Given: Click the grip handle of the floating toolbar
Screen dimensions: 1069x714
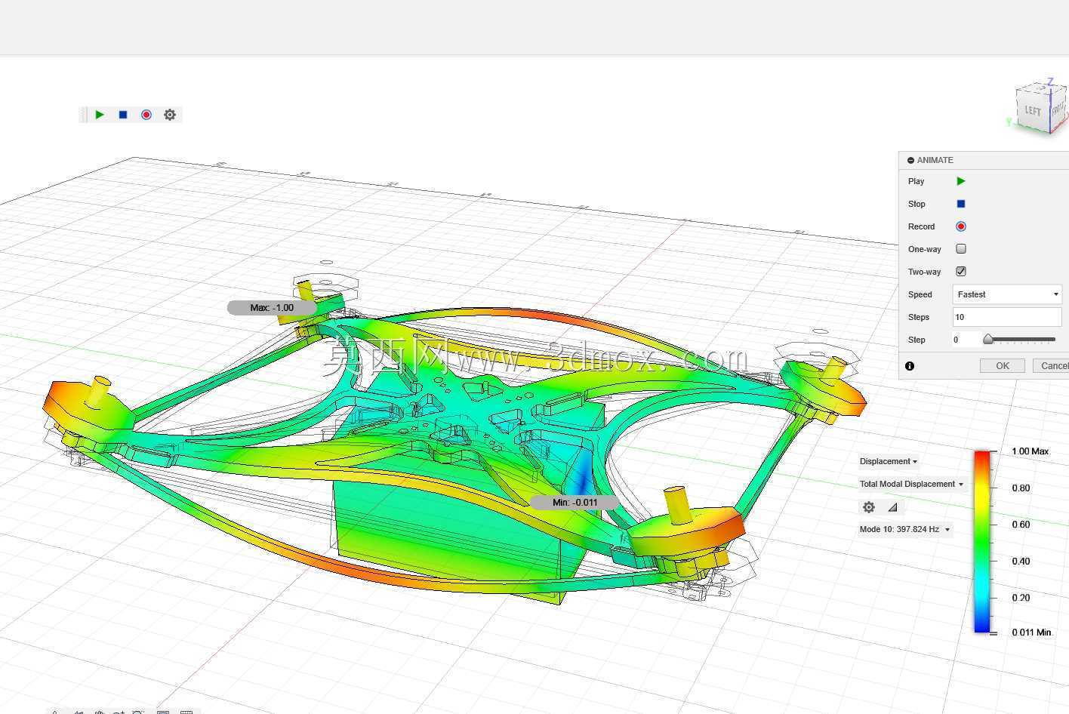Looking at the screenshot, I should (x=84, y=115).
